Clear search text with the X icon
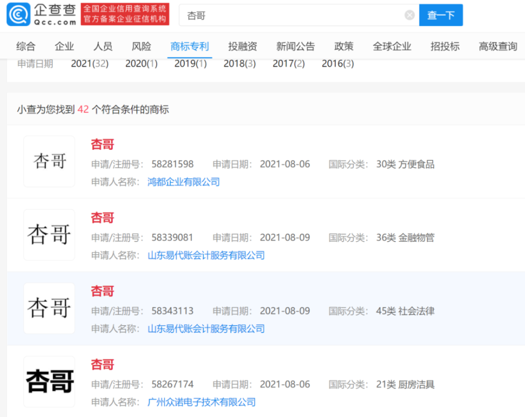Viewport: 525px width, 417px height. tap(409, 15)
